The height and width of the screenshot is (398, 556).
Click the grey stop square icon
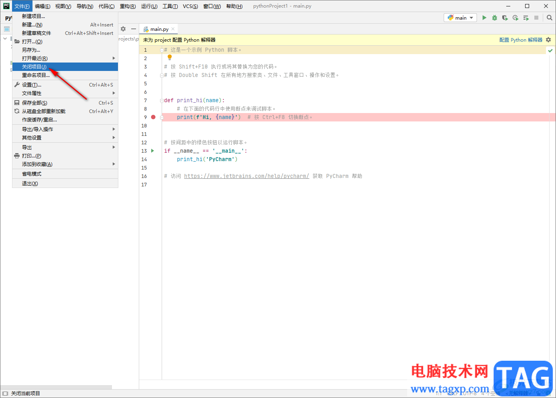click(x=536, y=18)
